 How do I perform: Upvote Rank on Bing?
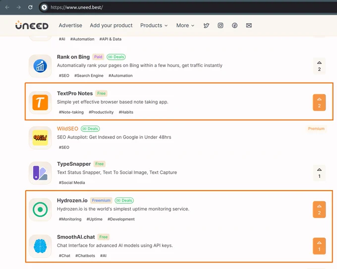tap(319, 66)
